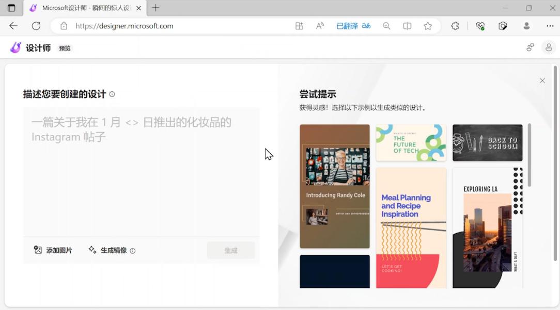The height and width of the screenshot is (310, 560).
Task: Click the Browser essentials heart icon
Action: 480,26
